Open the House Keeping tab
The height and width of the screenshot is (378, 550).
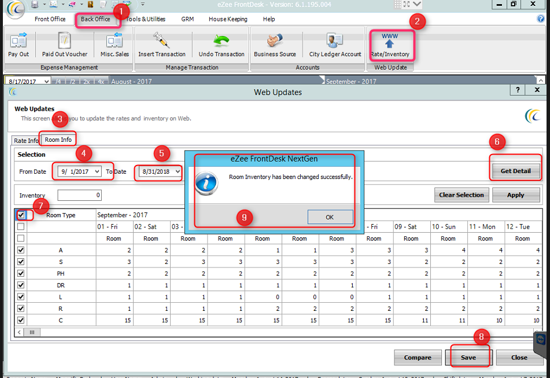pyautogui.click(x=228, y=19)
